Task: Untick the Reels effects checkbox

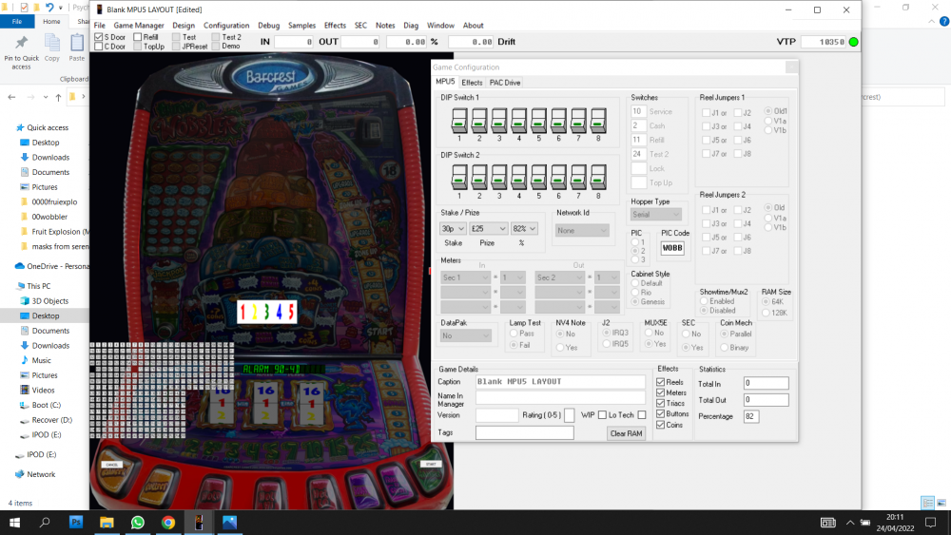Action: 661,382
